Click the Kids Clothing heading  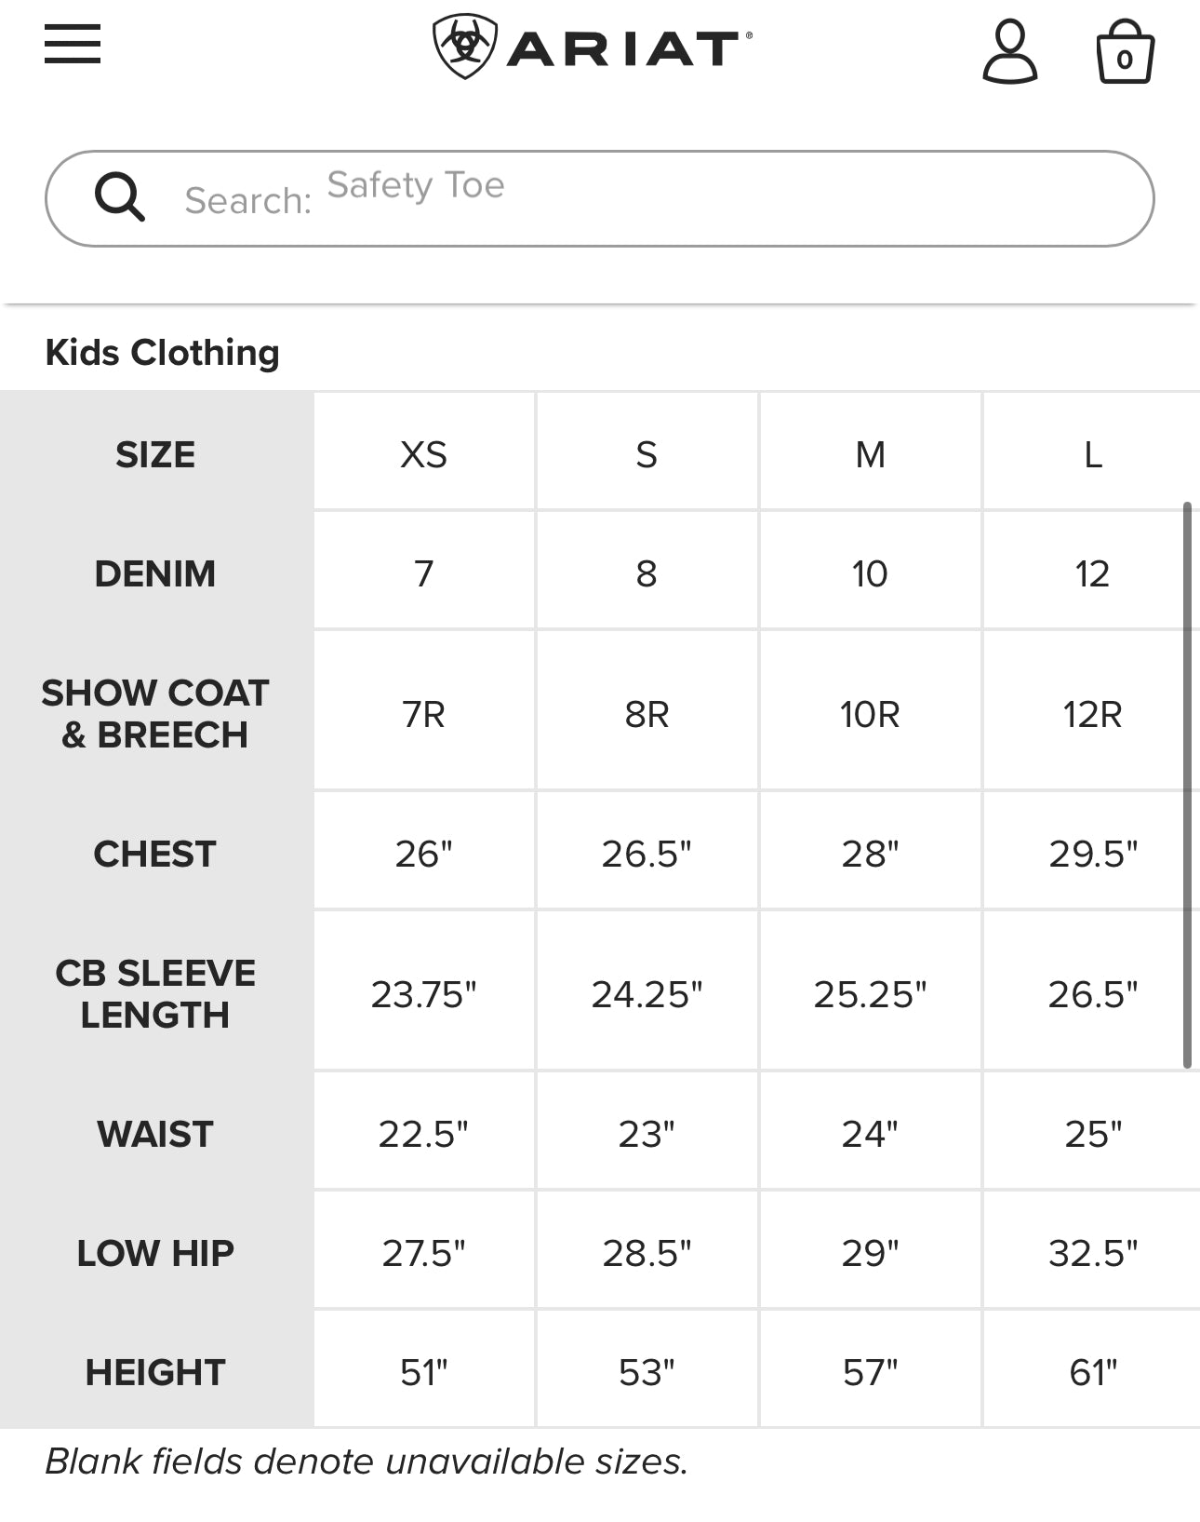(x=163, y=353)
